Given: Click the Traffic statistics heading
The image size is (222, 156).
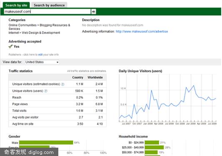Looking at the screenshot, I should [21, 71].
